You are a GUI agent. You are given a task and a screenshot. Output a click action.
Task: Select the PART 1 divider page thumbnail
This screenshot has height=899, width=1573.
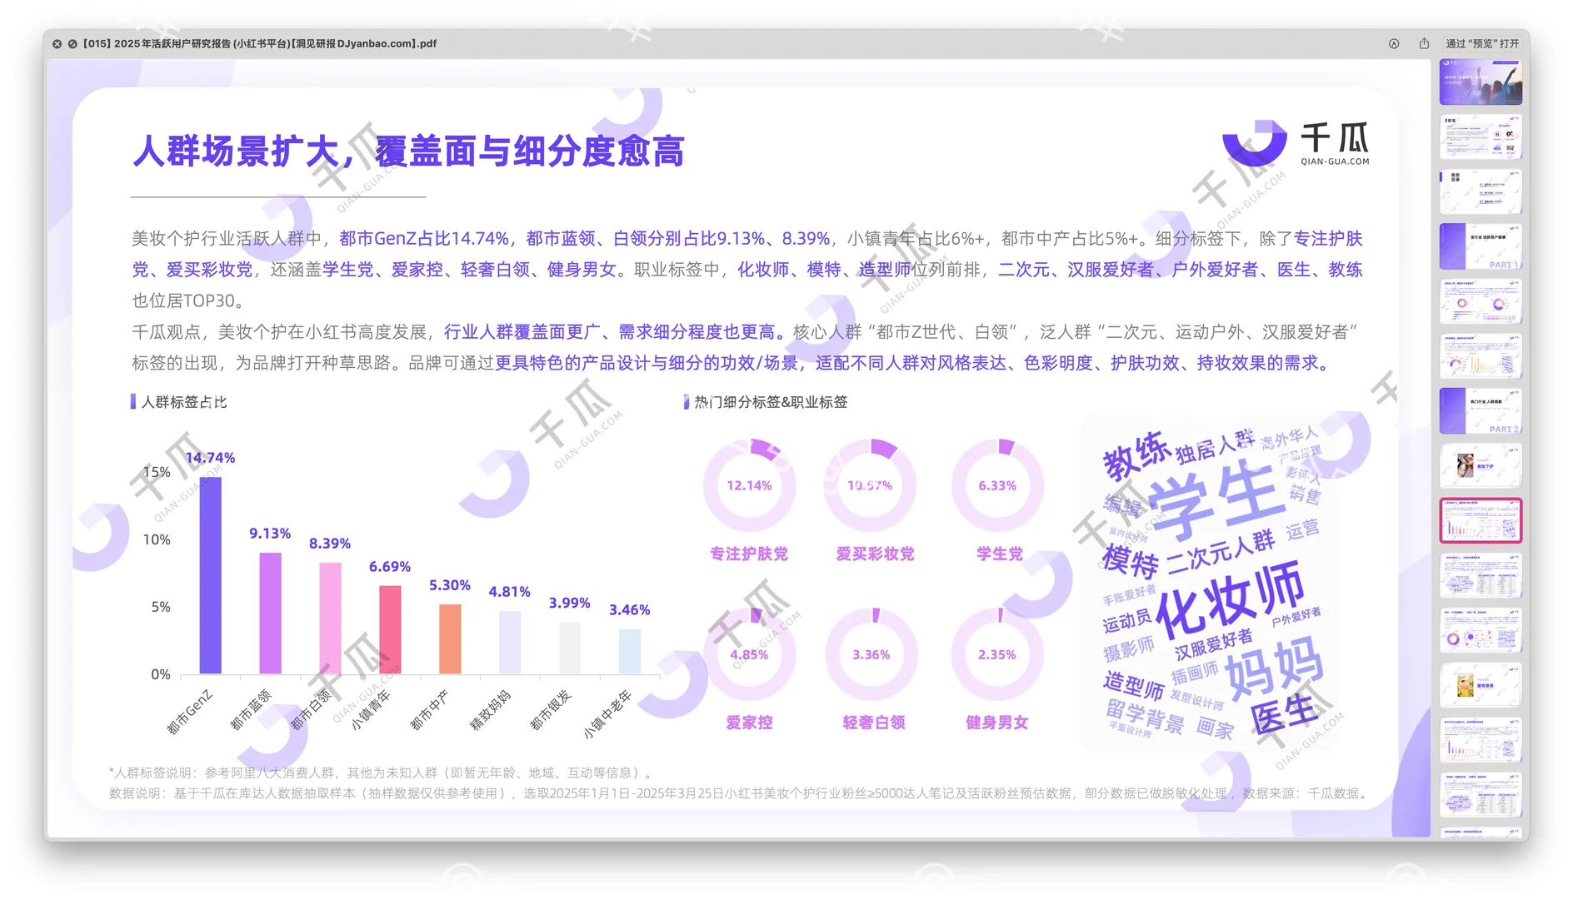pyautogui.click(x=1481, y=246)
